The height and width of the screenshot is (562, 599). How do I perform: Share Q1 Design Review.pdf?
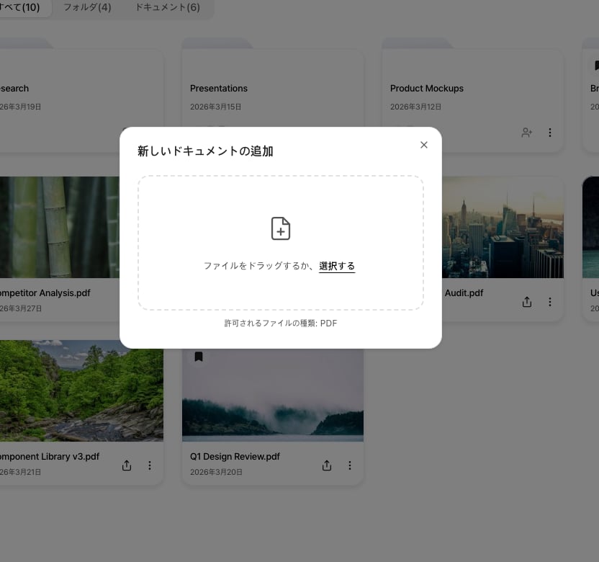(x=327, y=465)
